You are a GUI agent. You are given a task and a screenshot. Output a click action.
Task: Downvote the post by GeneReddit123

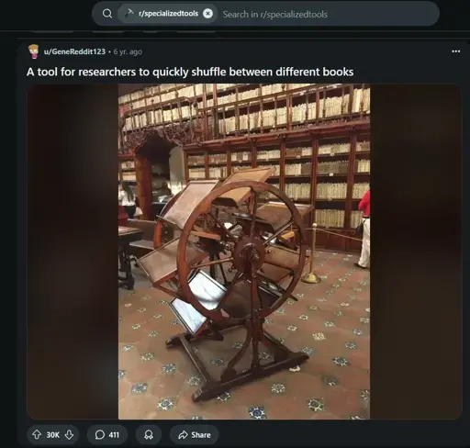pos(70,434)
